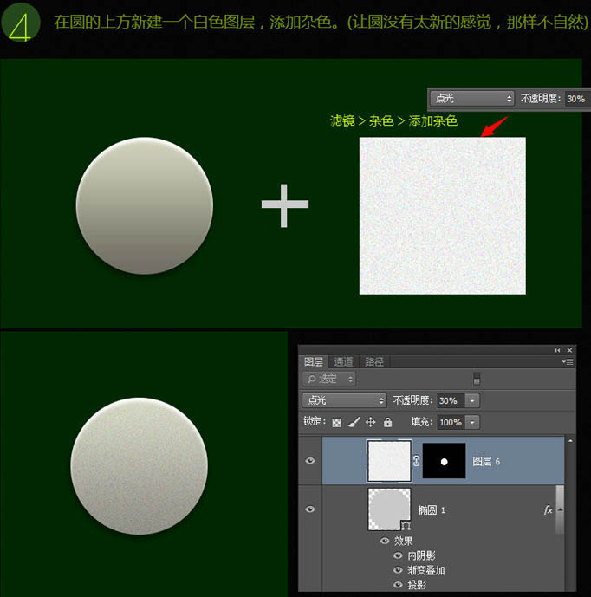Screen dimensions: 591x597
Task: Hide the 图层 6 layer with eye icon
Action: point(310,461)
